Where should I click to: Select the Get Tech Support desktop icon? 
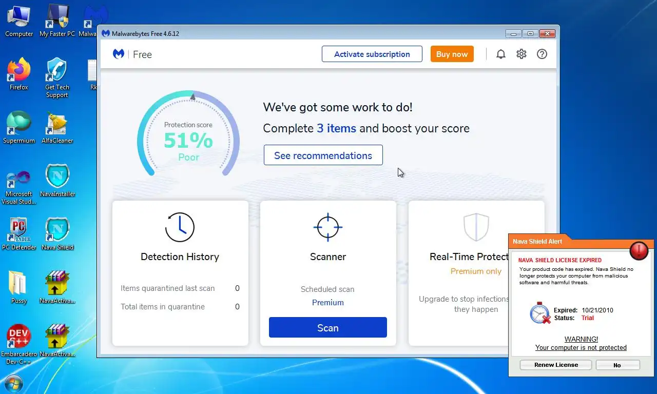click(57, 78)
